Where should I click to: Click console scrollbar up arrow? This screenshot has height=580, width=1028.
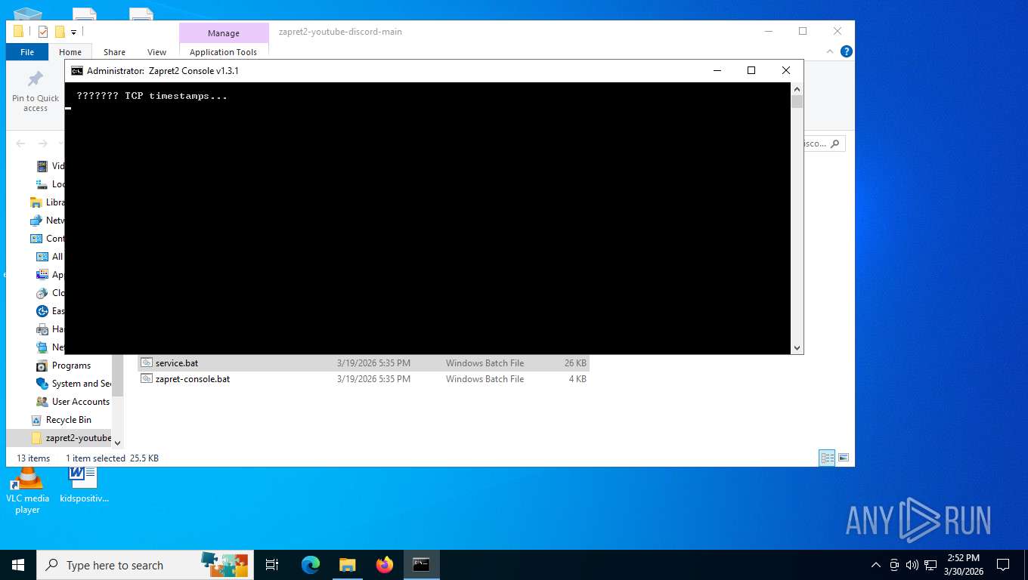click(x=797, y=88)
